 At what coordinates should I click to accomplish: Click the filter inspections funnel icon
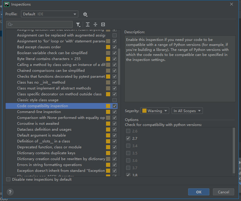point(79,24)
